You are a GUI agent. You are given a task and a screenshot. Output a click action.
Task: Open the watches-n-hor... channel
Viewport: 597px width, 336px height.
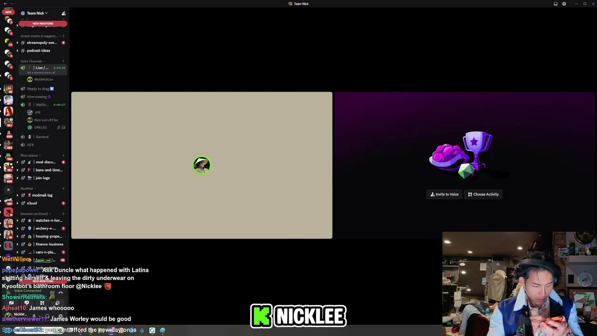click(42, 221)
